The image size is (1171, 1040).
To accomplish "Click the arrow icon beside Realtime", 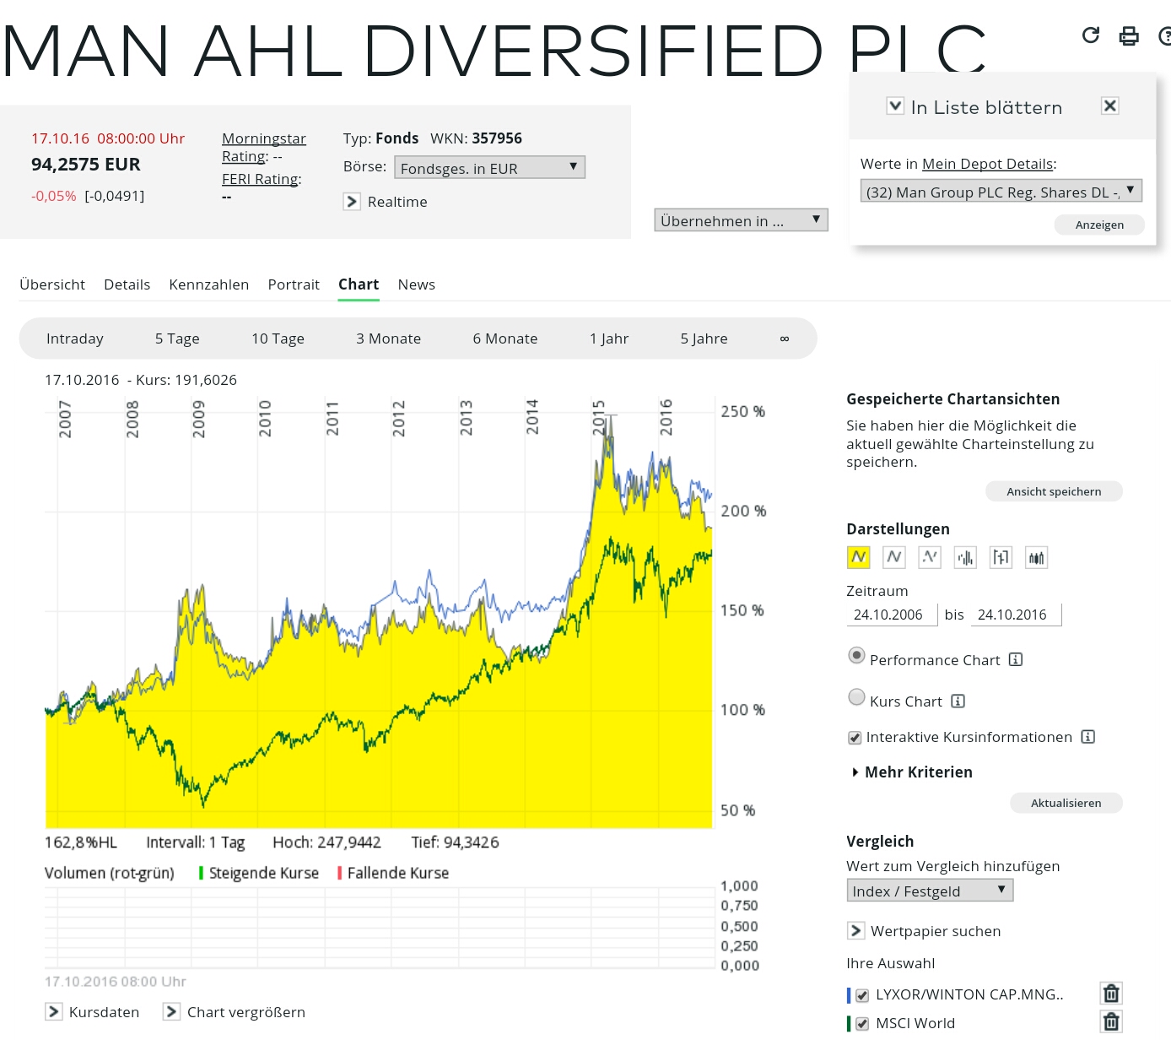I will [x=352, y=202].
